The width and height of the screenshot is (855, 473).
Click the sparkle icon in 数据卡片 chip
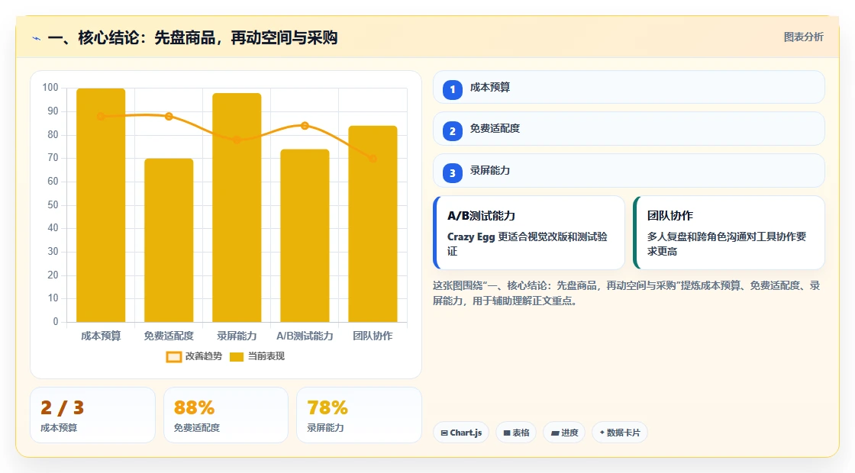602,433
